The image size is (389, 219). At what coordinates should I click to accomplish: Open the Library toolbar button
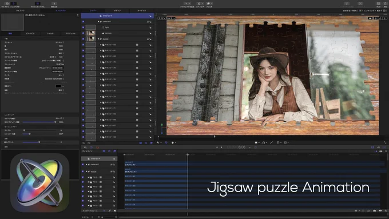coord(7,4)
